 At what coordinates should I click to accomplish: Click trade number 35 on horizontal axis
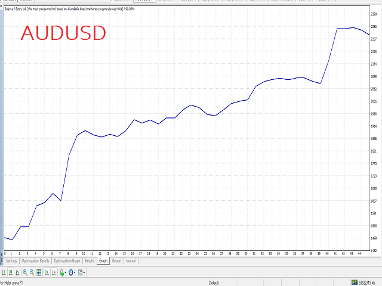pyautogui.click(x=286, y=253)
